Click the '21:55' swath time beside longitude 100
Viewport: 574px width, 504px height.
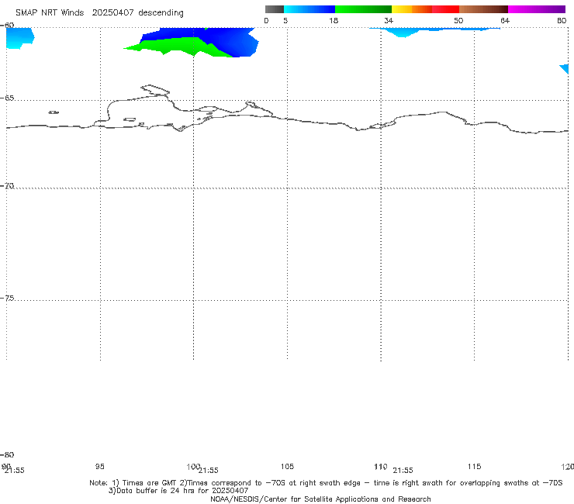click(209, 471)
